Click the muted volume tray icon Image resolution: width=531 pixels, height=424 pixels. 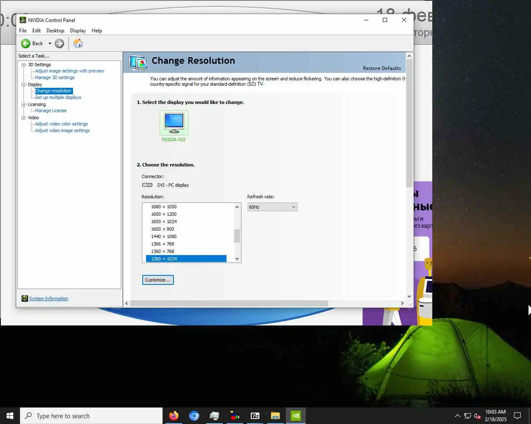(477, 416)
